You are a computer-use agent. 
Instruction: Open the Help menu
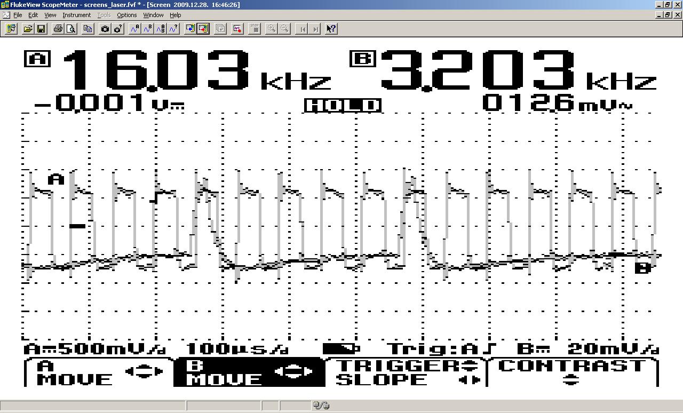click(x=175, y=15)
